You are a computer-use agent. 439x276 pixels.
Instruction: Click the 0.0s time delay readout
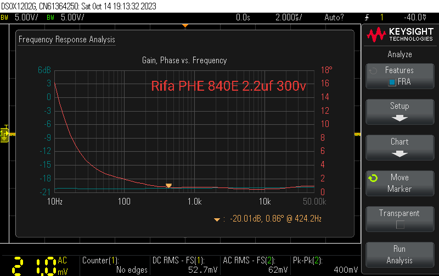click(x=243, y=18)
